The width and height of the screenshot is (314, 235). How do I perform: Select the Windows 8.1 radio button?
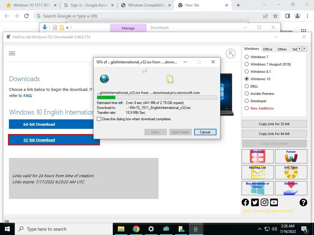[247, 72]
